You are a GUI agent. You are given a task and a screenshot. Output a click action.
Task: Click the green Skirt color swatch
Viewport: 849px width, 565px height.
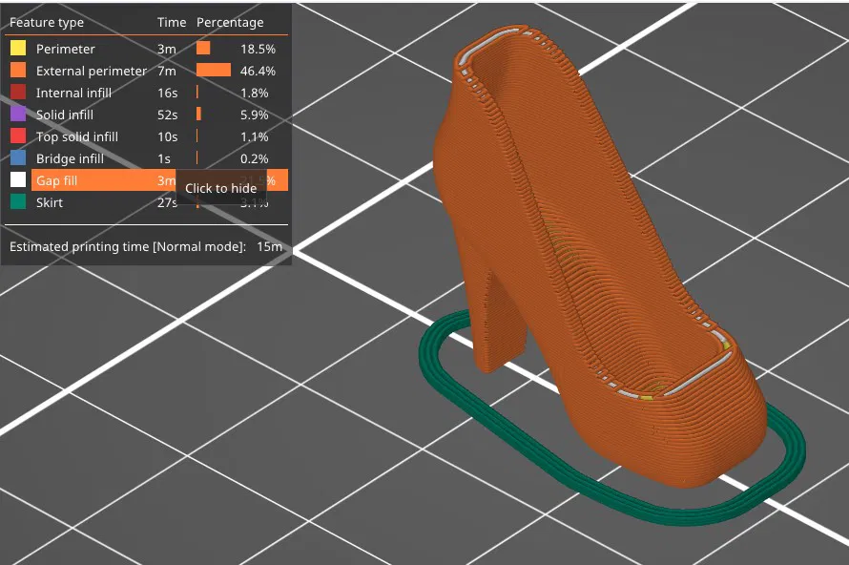coord(18,202)
